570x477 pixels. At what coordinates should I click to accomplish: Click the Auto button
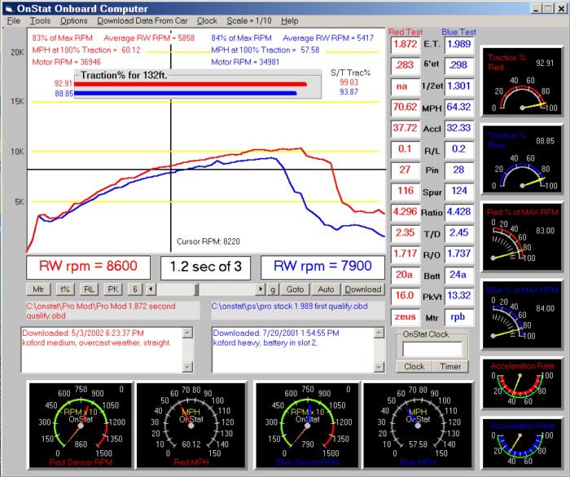326,289
